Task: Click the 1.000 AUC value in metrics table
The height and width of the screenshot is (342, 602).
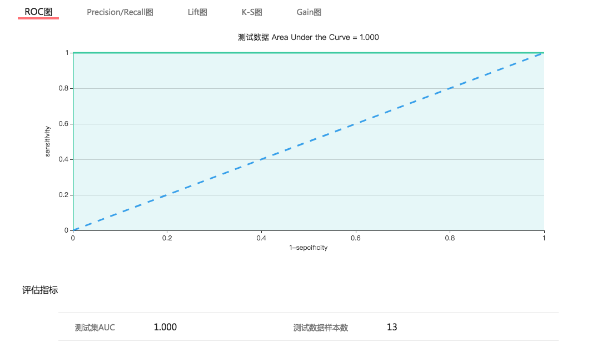Action: tap(165, 327)
